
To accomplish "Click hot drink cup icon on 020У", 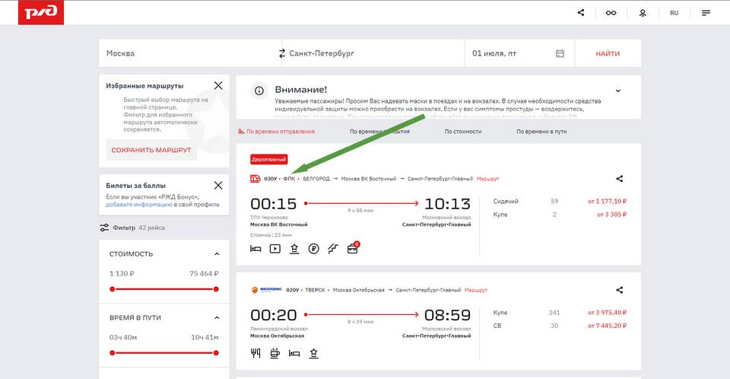I will (275, 353).
